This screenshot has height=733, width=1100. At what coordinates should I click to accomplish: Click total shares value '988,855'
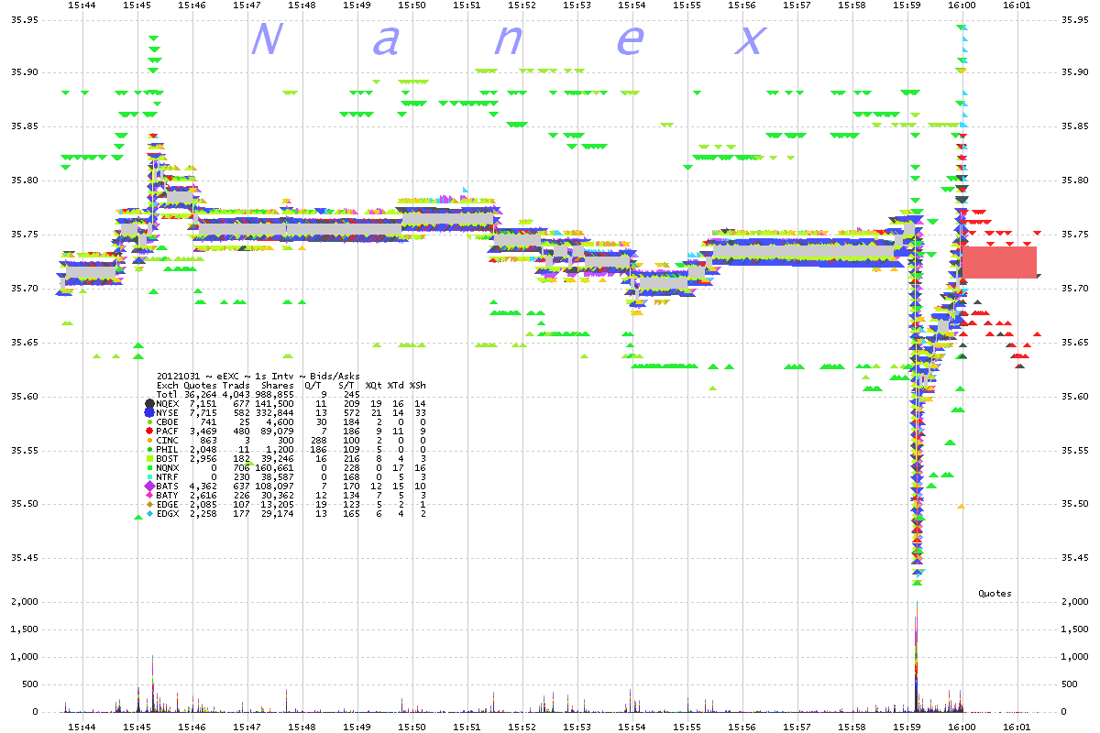(x=274, y=394)
